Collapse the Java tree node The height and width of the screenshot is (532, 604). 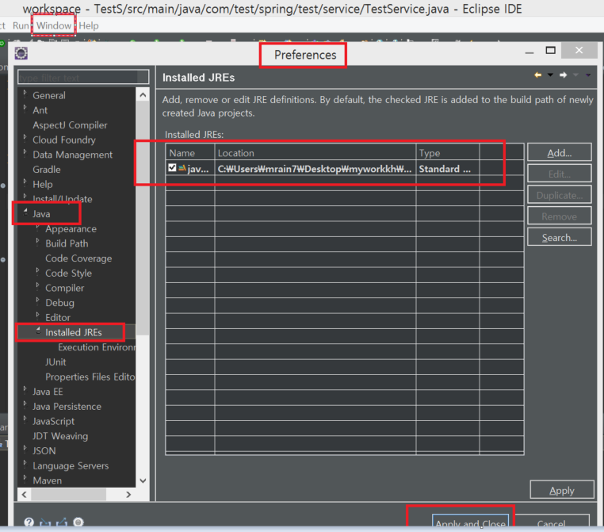click(25, 211)
